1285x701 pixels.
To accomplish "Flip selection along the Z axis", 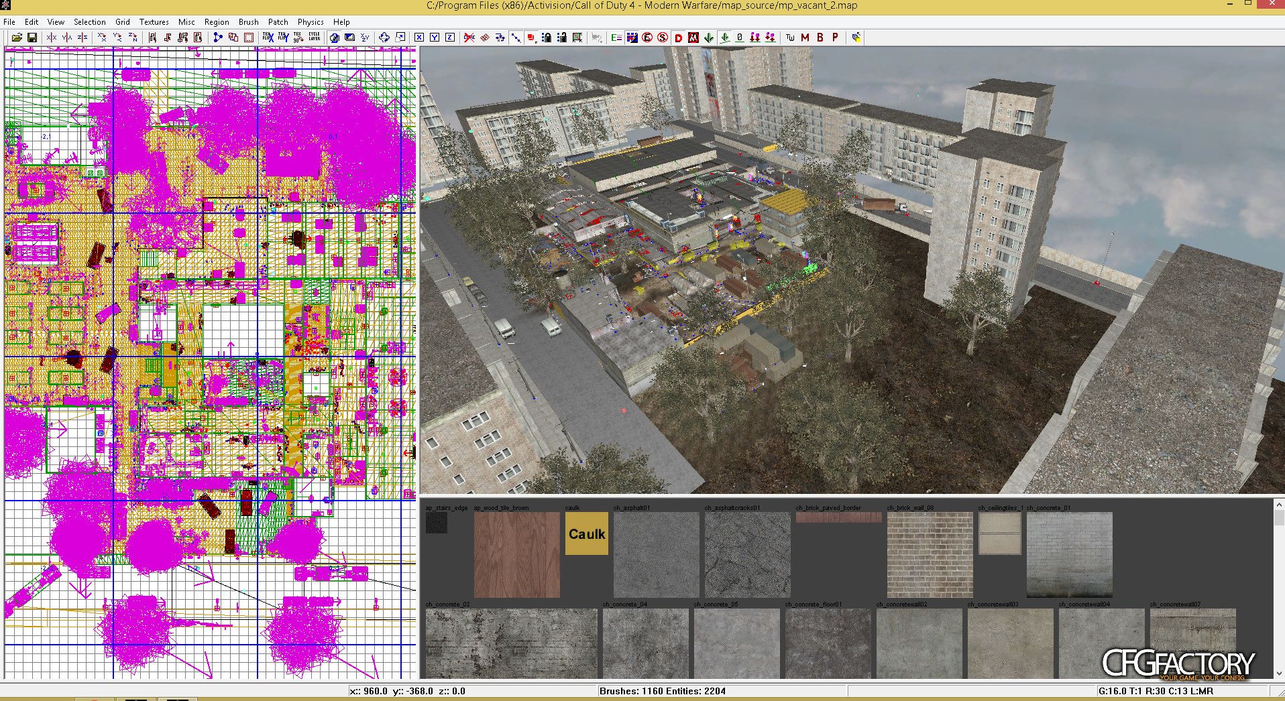I will pyautogui.click(x=82, y=38).
